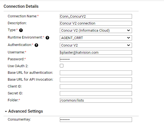Focus the Secret ID field
The image size is (164, 136).
[96, 94]
